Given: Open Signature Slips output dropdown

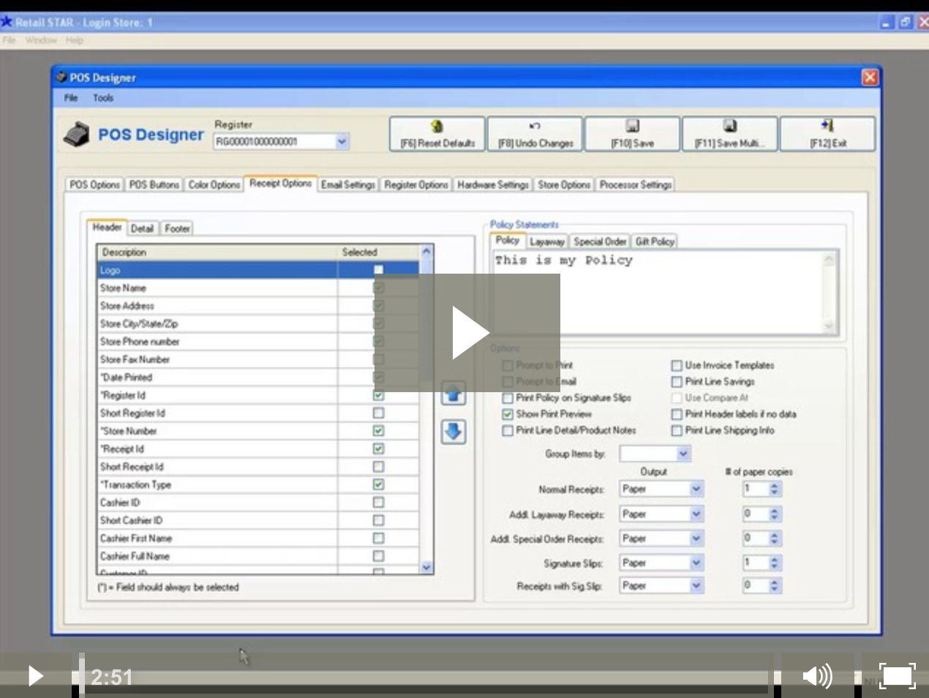Looking at the screenshot, I should point(696,563).
